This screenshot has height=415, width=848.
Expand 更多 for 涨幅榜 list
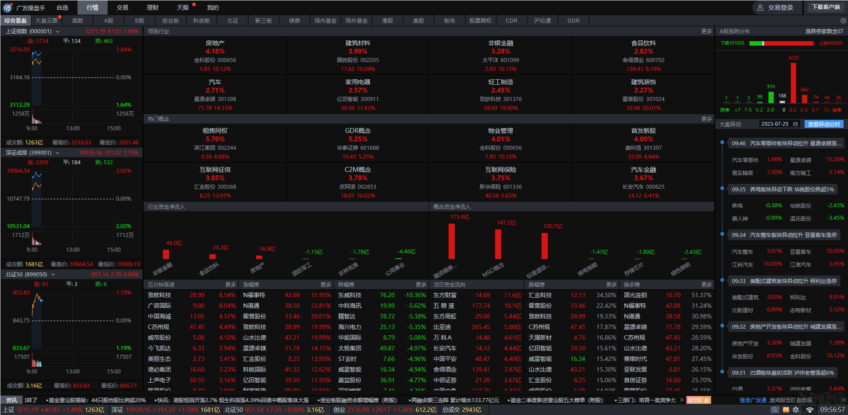326,285
